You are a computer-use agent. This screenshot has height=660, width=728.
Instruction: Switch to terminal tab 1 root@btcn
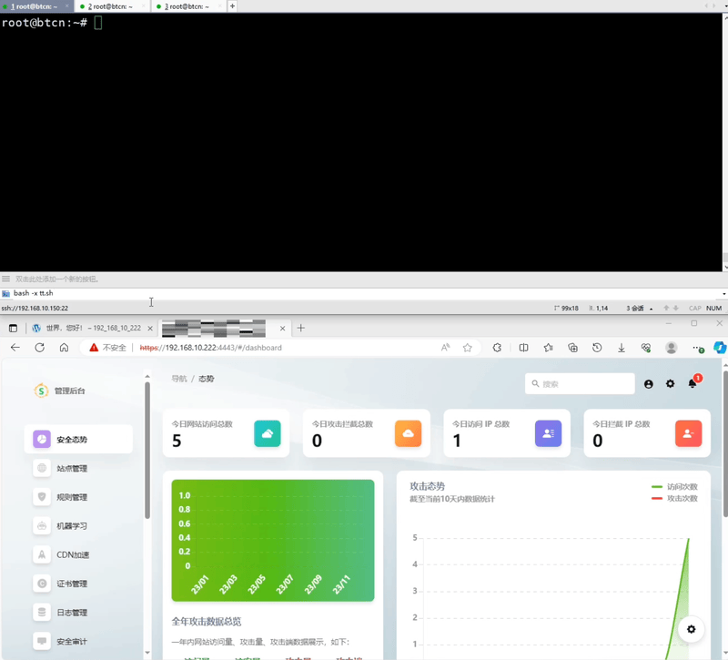point(36,6)
